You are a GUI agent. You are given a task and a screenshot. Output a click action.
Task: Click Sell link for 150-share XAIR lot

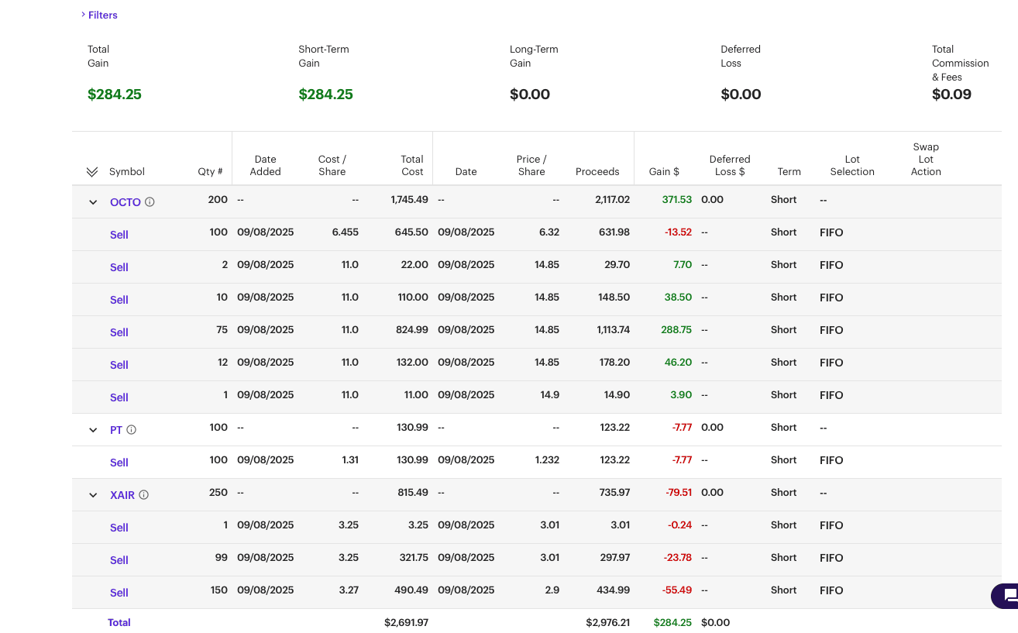(x=119, y=593)
